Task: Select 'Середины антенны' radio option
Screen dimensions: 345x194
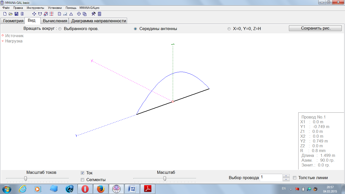Action: pos(135,29)
